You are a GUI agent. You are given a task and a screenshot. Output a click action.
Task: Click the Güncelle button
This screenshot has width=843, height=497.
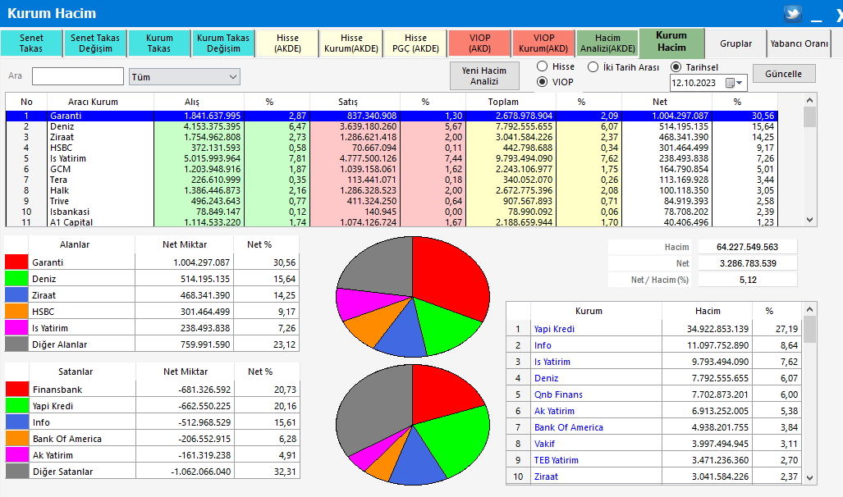784,74
